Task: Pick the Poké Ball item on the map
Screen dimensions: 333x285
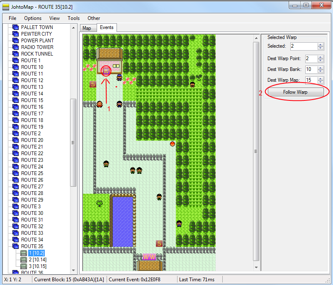Action: point(173,144)
